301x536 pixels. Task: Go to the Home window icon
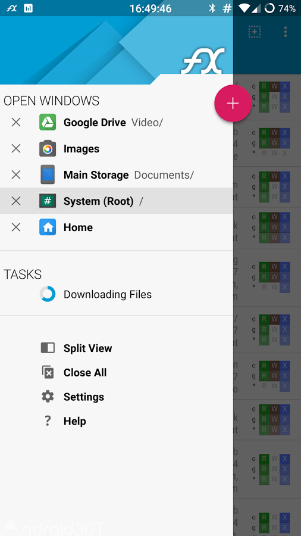(48, 228)
